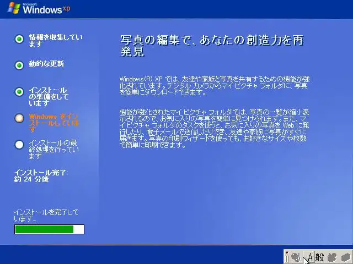
Task: Click the step text '情報を収集しています'
Action: coord(56,41)
